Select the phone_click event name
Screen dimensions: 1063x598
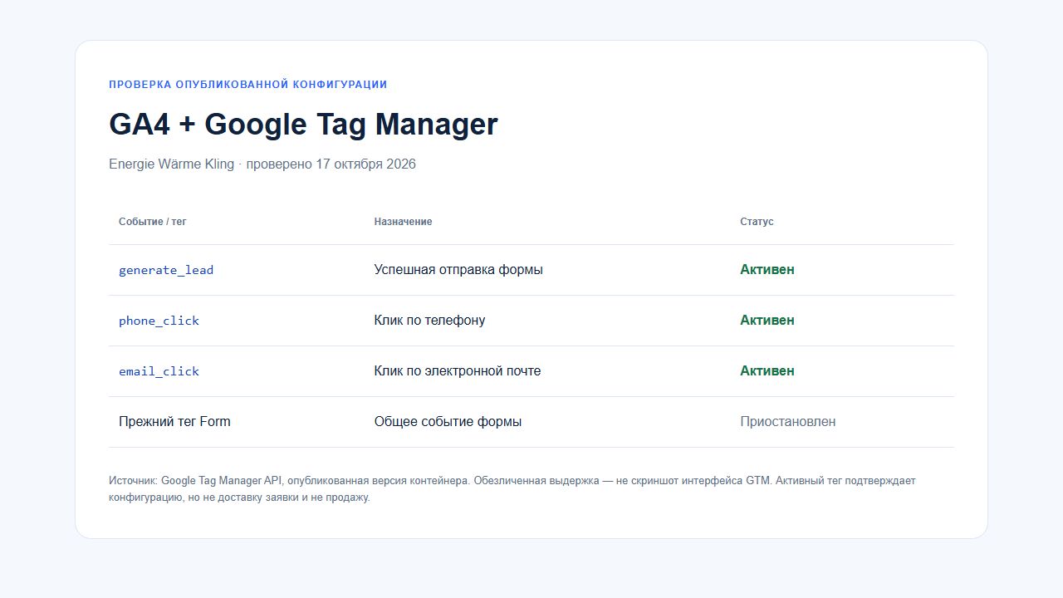[159, 321]
